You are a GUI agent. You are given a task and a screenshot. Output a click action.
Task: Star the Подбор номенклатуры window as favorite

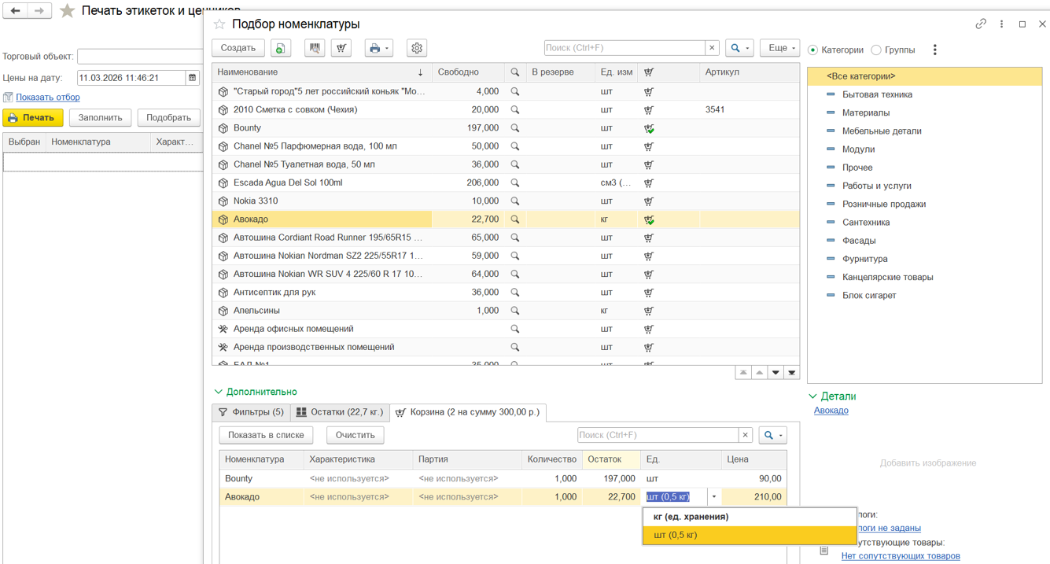click(220, 24)
